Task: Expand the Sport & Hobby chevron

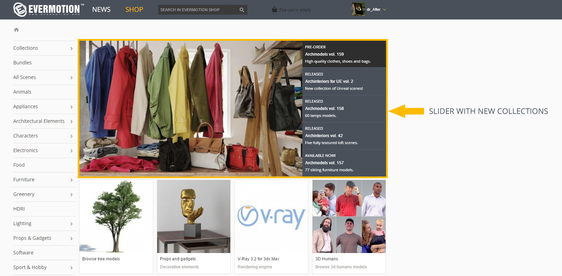Action: [x=71, y=268]
